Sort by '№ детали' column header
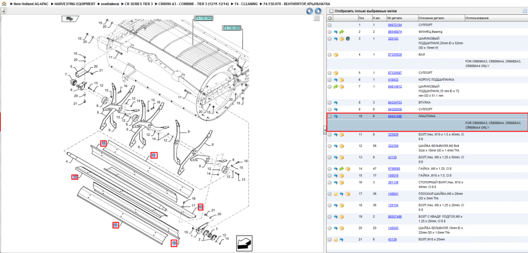Viewport: 528px width, 253px height. click(x=401, y=18)
